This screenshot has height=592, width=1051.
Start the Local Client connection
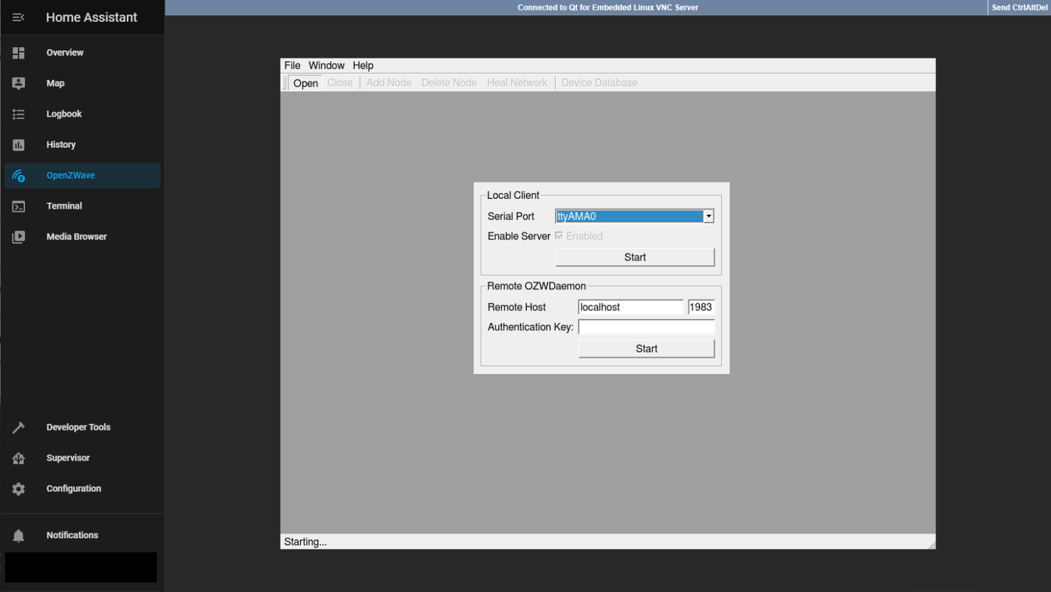tap(635, 257)
